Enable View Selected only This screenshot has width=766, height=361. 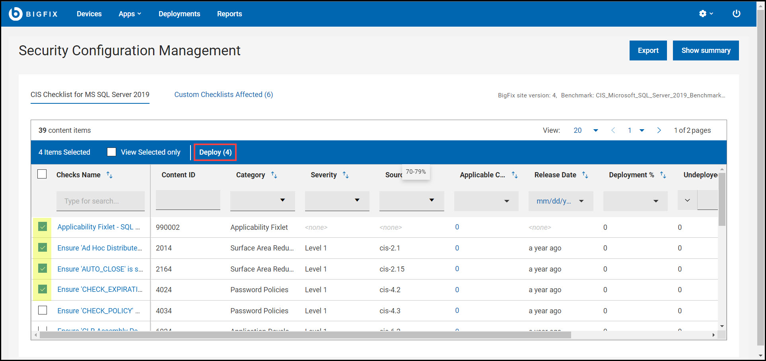111,152
